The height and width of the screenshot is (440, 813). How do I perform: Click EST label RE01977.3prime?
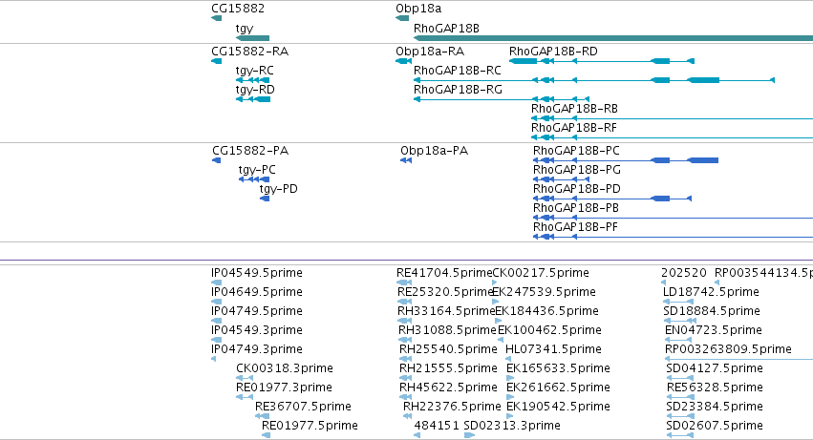[284, 388]
